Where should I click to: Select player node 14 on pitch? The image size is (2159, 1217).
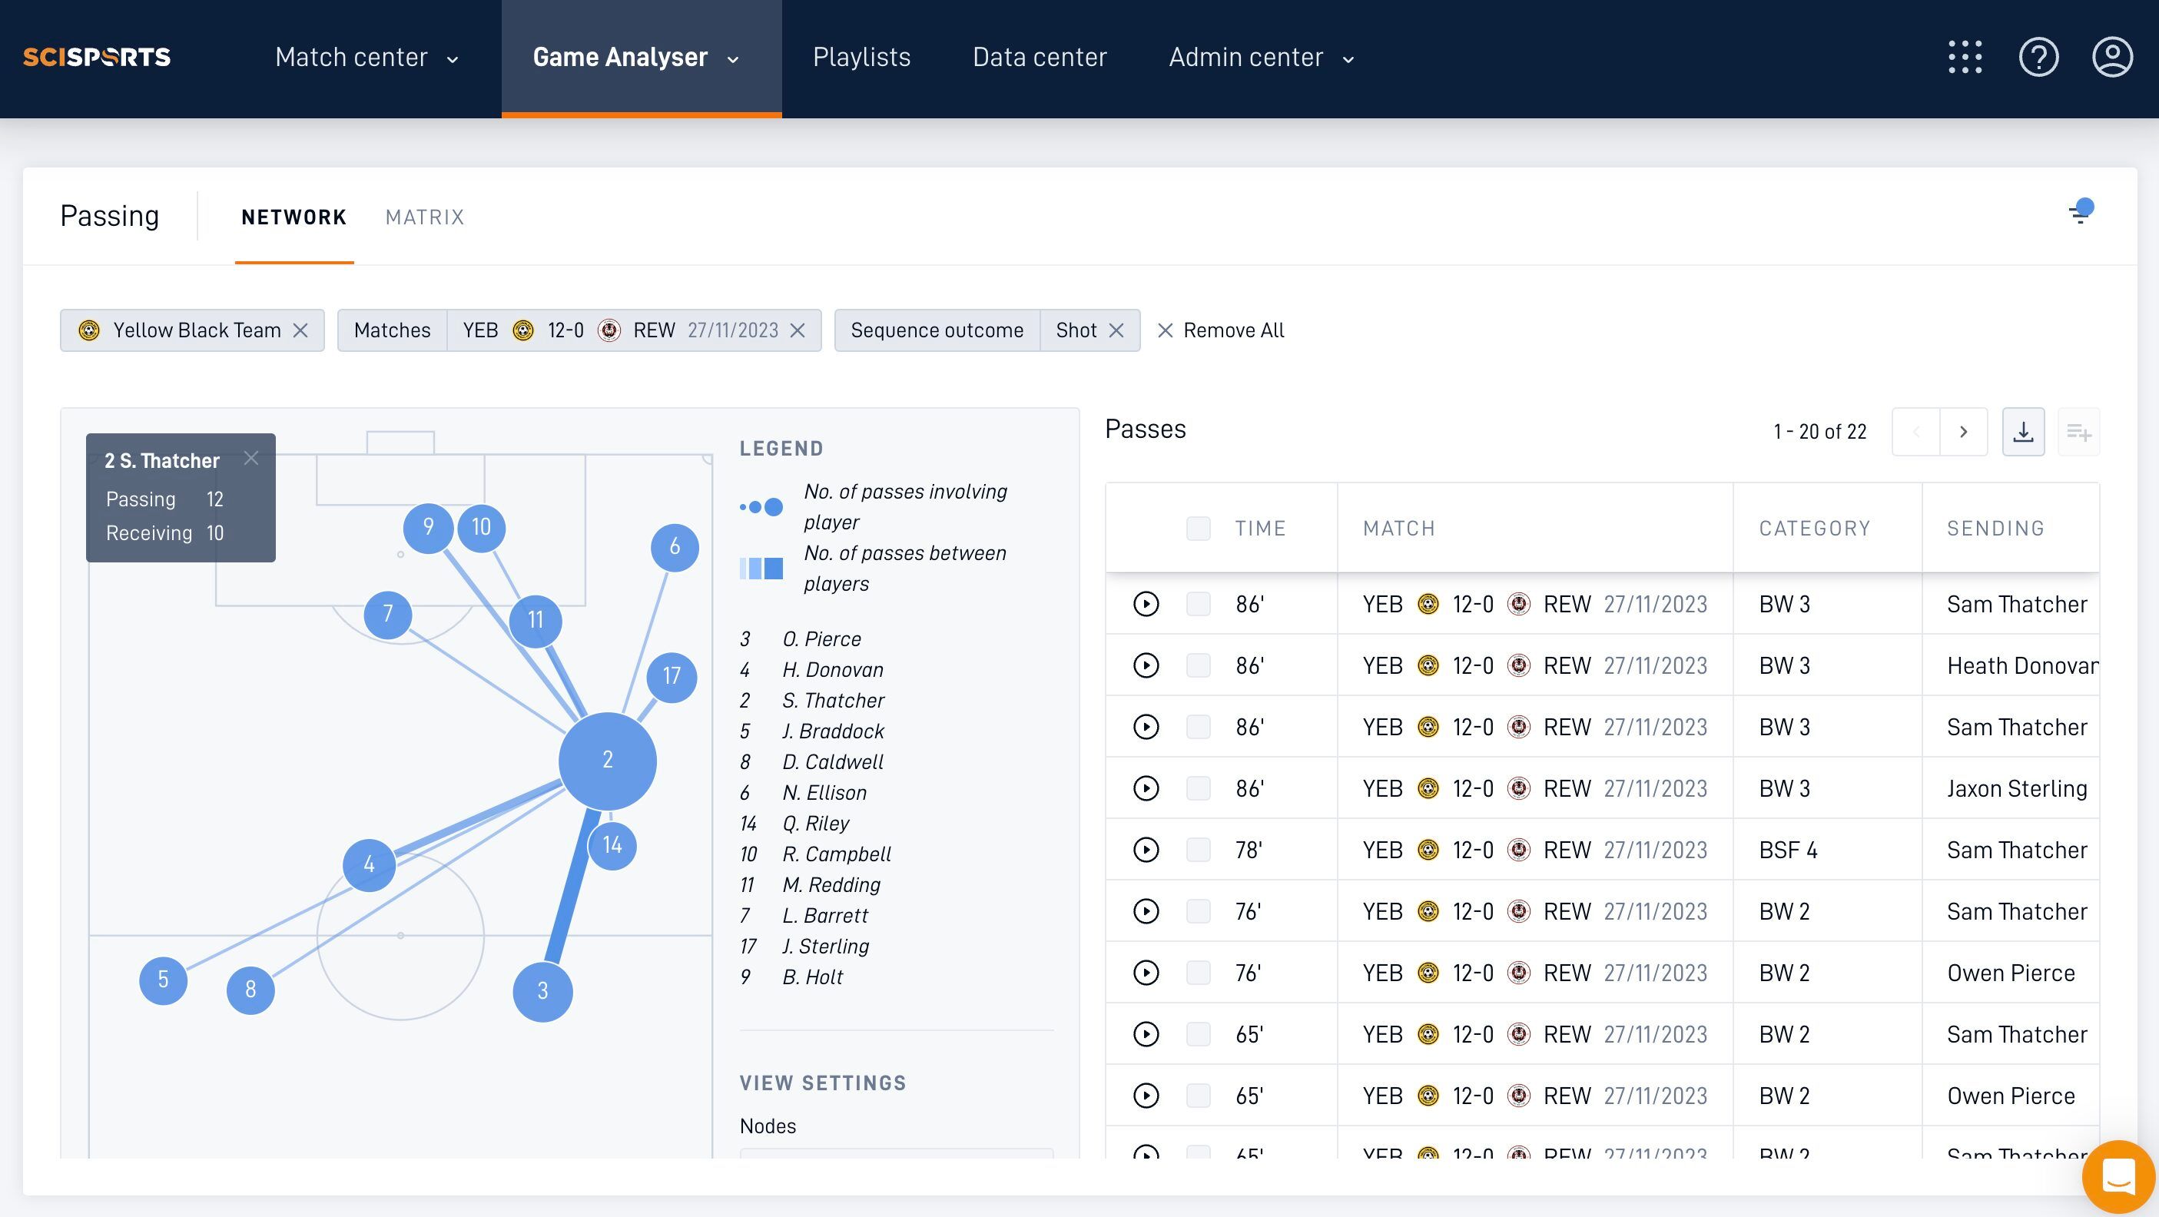tap(612, 845)
